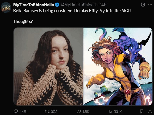Open the three-dot more options menu
The image size is (154, 115).
150,5
